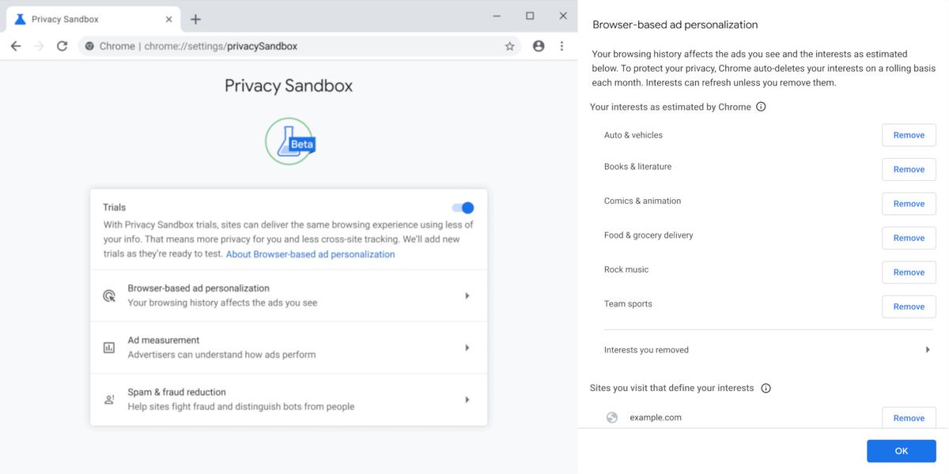Open a new tab with plus icon
The height and width of the screenshot is (474, 949).
coord(195,19)
